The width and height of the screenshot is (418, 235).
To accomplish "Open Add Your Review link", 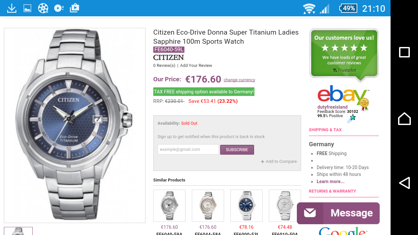I will [x=196, y=66].
